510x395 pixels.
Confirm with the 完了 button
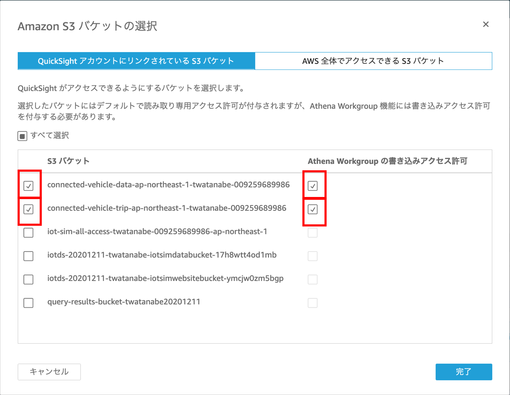(x=464, y=372)
